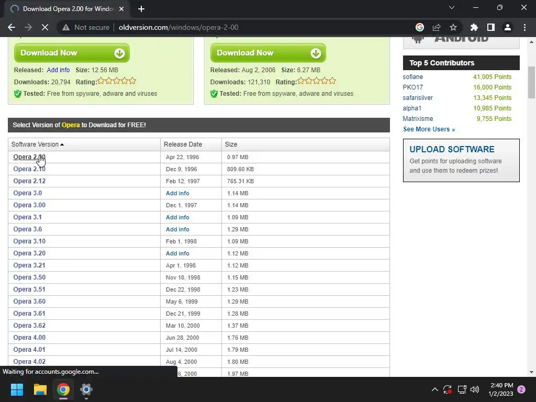Open the Opera 3.00 version link
The image size is (536, 402).
tap(29, 205)
